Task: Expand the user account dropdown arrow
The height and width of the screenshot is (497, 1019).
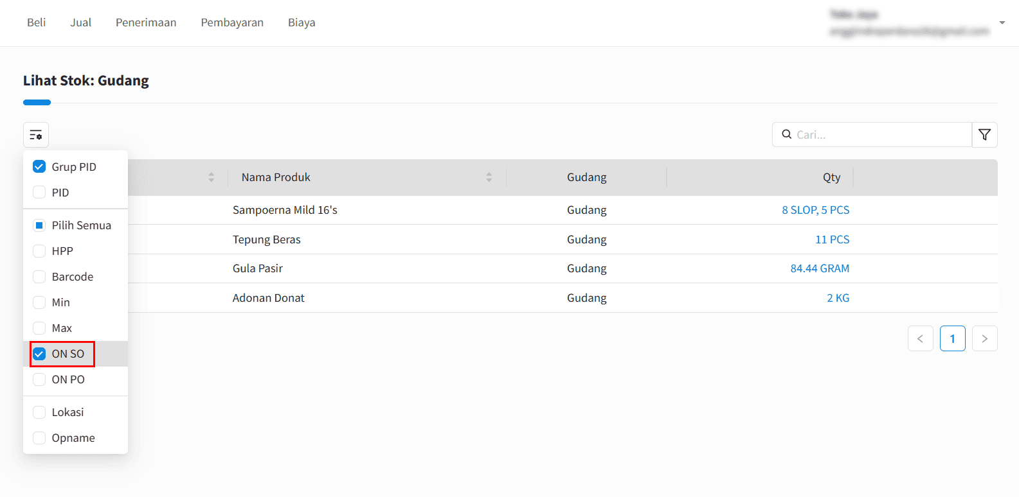Action: [x=1002, y=23]
